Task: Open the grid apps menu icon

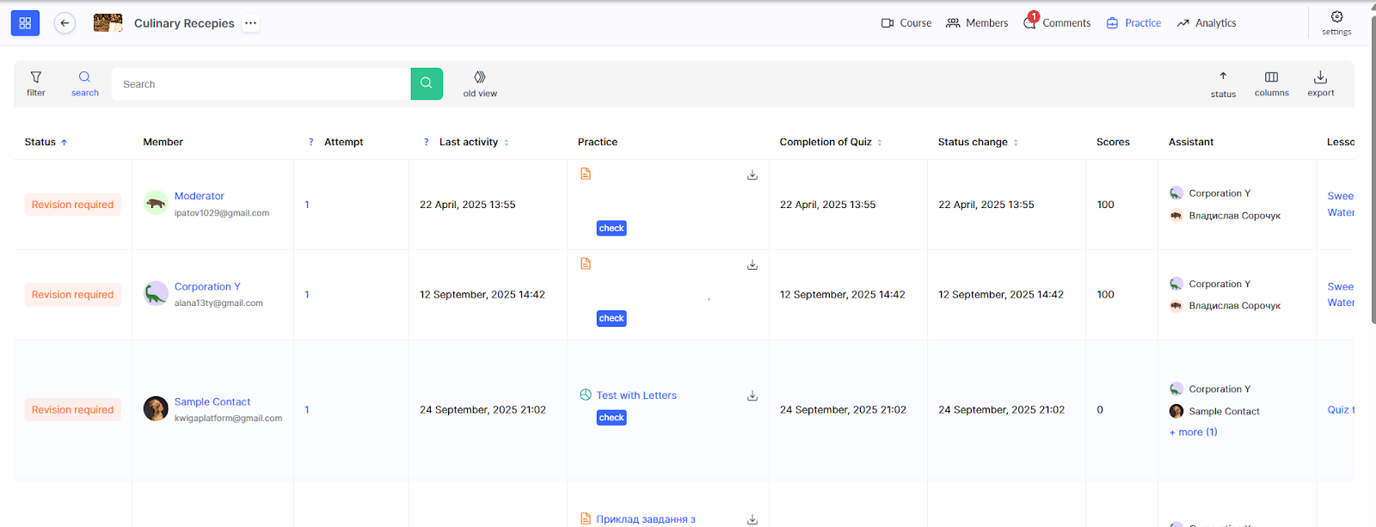Action: click(25, 23)
